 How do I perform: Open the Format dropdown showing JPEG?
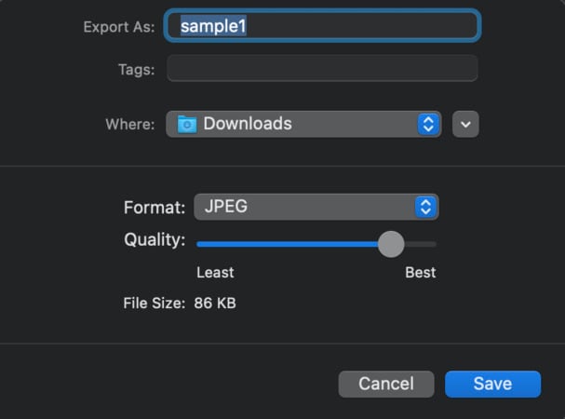tap(316, 207)
